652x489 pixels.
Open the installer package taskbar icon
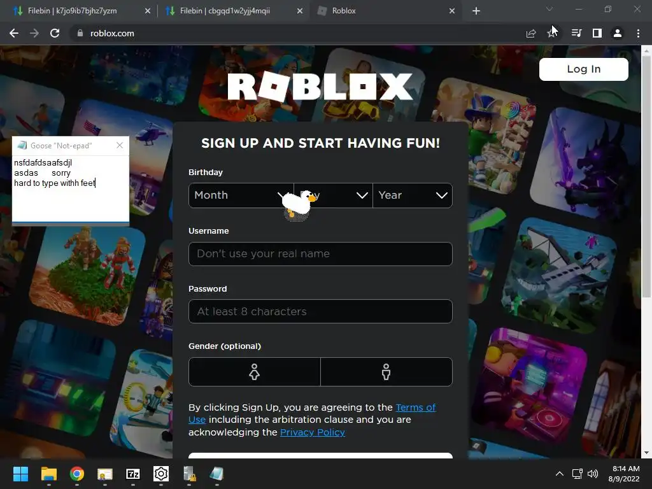[x=189, y=474]
